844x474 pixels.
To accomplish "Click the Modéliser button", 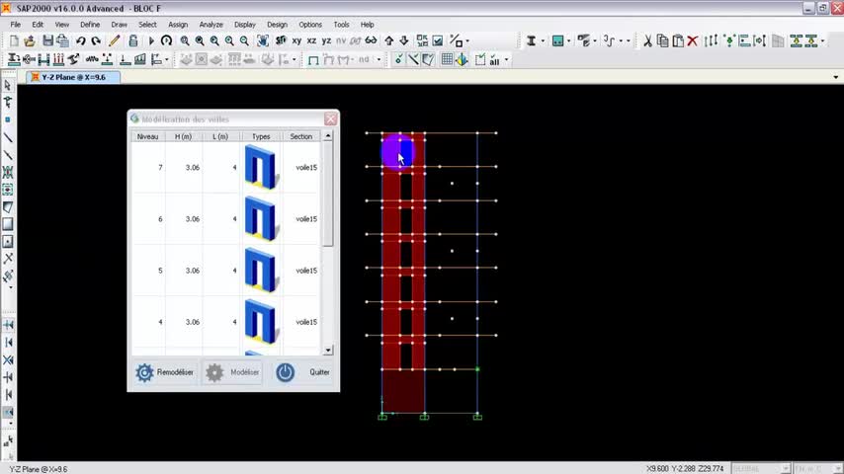I will click(232, 372).
